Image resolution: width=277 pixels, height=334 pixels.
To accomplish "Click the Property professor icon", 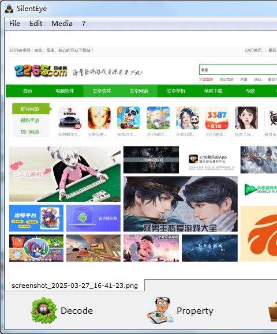I will click(160, 310).
